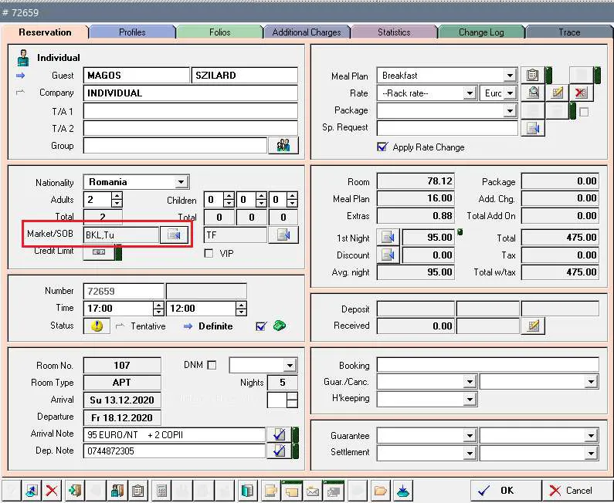Open the Credit Limit money icon
Image resolution: width=614 pixels, height=503 pixels.
point(99,252)
